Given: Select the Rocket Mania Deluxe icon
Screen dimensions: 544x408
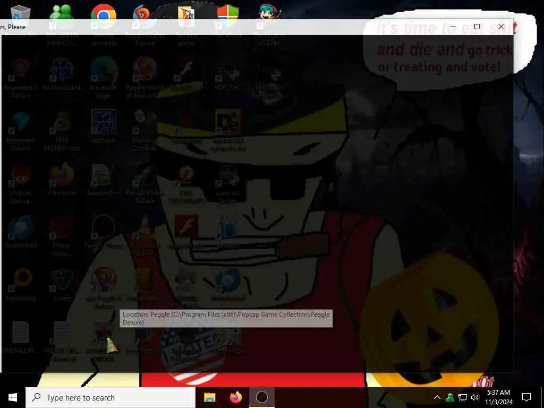Looking at the screenshot, I should coord(144,184).
